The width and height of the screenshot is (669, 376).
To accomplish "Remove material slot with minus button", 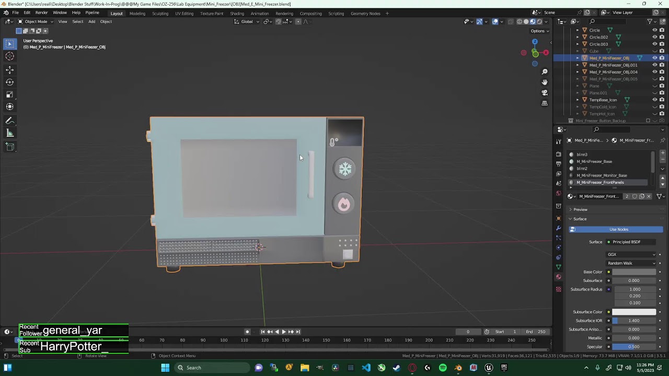I will pos(663,160).
